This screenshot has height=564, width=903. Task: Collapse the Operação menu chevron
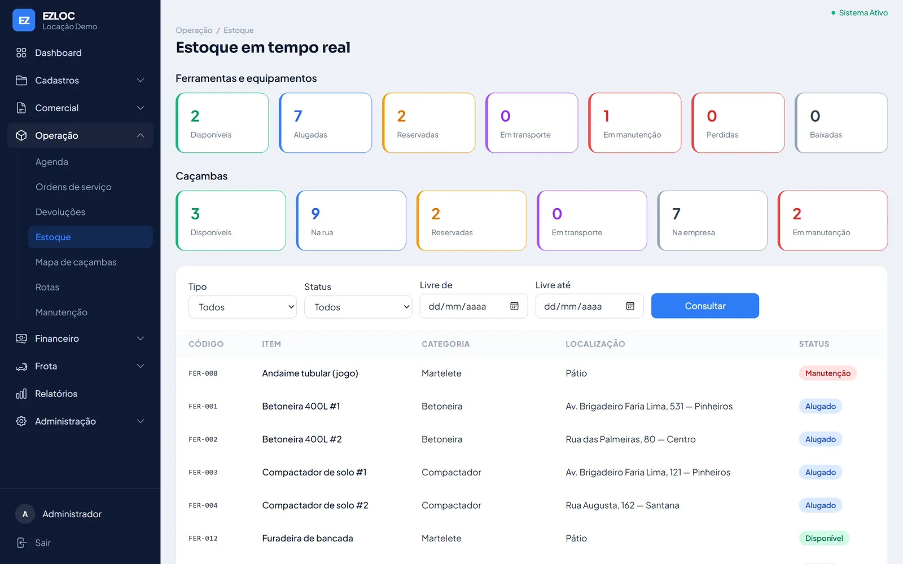click(141, 135)
